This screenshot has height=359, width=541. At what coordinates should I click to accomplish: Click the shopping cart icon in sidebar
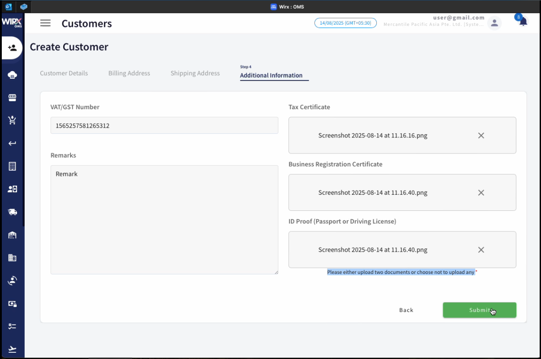tap(12, 120)
